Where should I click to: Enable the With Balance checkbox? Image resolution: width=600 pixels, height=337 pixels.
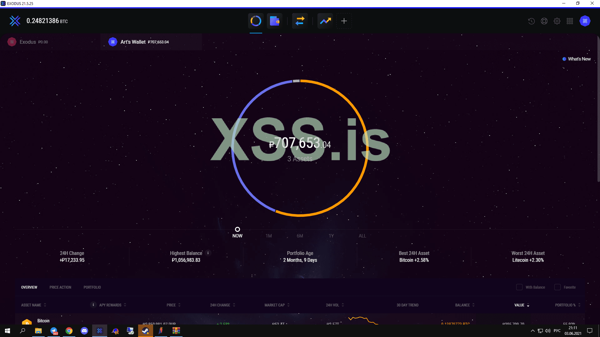(519, 287)
